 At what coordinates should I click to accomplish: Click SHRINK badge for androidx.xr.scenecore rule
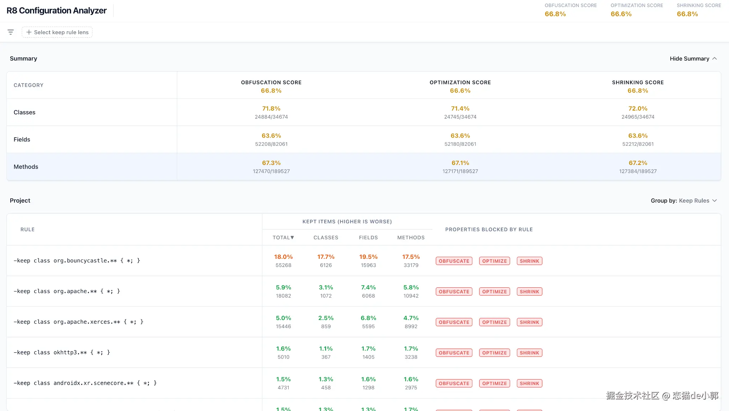529,383
